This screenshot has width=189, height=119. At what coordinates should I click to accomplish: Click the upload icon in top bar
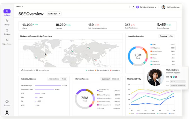134,7
